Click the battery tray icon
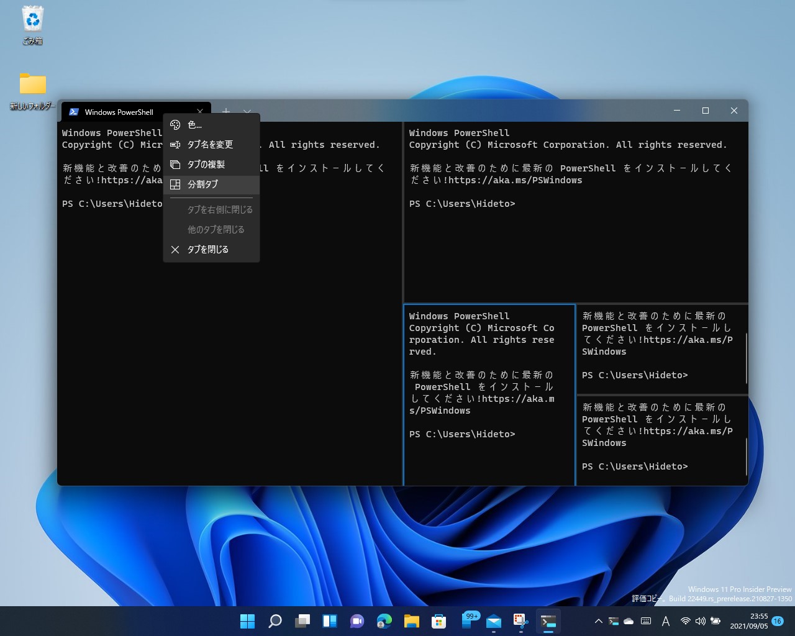 click(715, 621)
